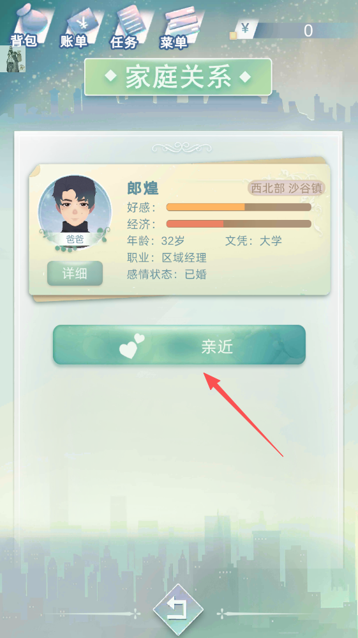
Task: Tap the red 经济 economy bar
Action: [239, 224]
